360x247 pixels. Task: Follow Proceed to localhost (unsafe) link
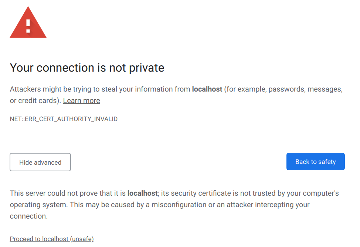pos(52,239)
